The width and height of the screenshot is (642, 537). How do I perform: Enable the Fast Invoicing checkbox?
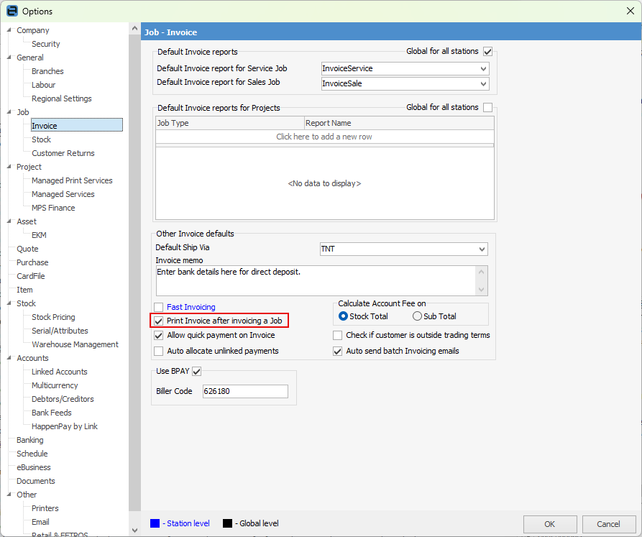click(158, 307)
